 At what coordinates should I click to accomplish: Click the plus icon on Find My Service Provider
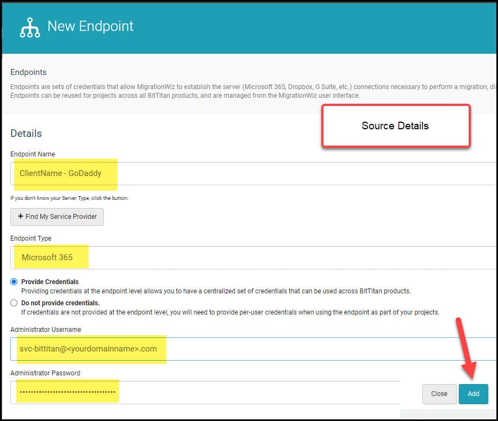click(21, 216)
